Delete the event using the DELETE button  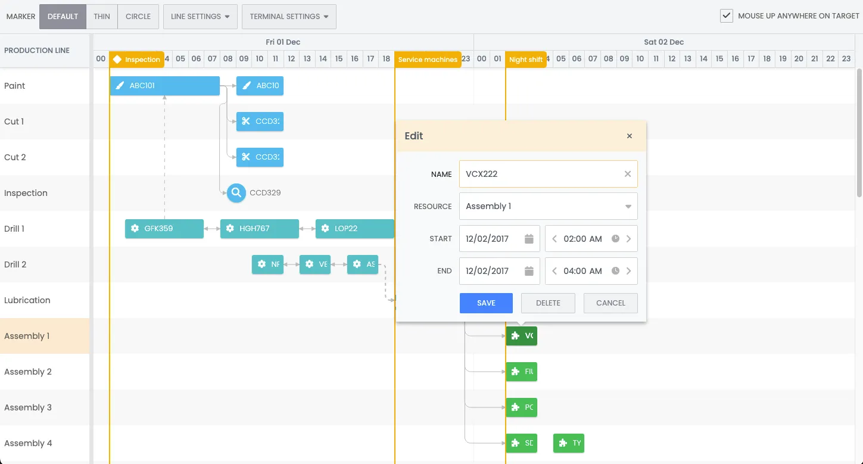pyautogui.click(x=547, y=303)
